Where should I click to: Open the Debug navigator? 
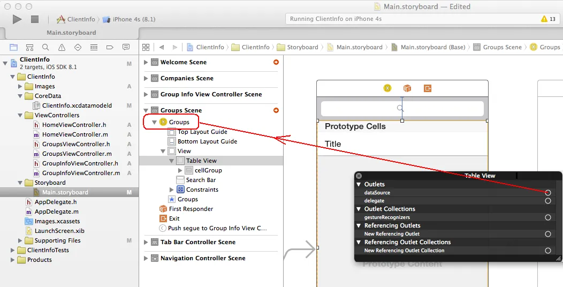(x=94, y=47)
